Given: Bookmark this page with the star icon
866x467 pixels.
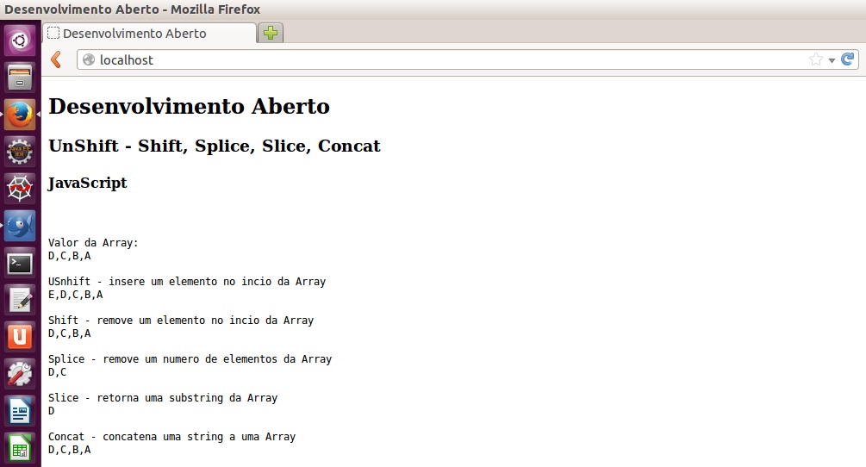Looking at the screenshot, I should pyautogui.click(x=815, y=59).
